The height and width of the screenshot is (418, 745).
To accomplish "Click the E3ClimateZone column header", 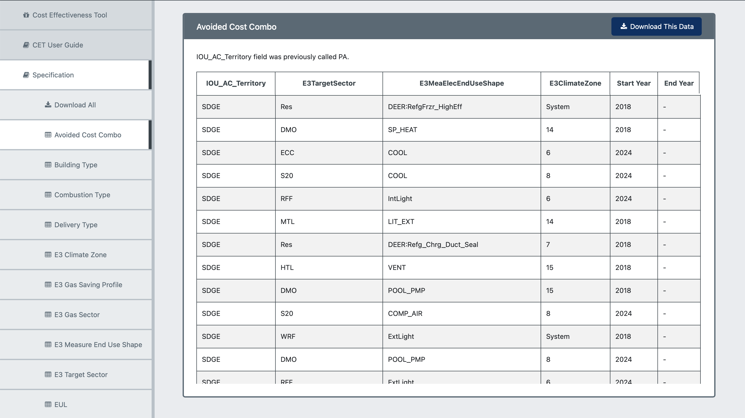I will coord(575,83).
